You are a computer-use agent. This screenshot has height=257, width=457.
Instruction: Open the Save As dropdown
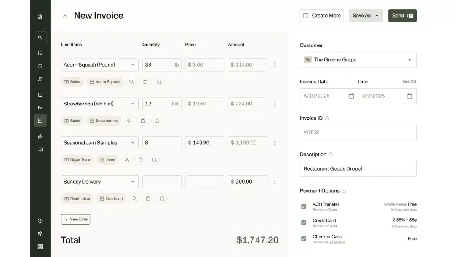click(x=366, y=16)
